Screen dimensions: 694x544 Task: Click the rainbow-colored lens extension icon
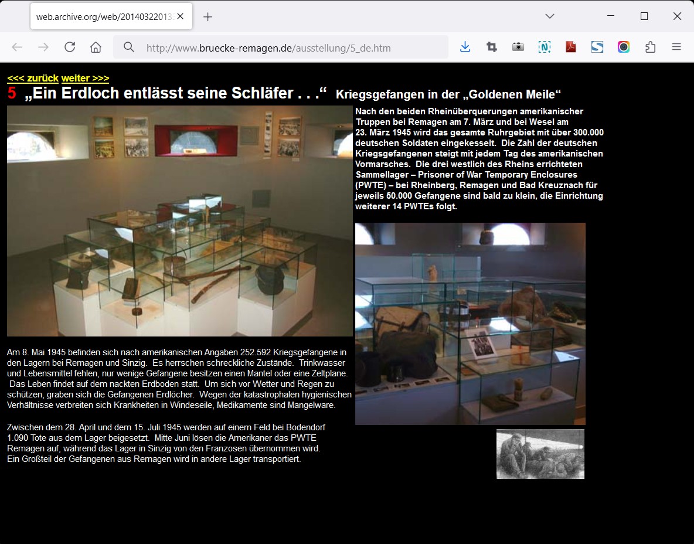pos(624,47)
